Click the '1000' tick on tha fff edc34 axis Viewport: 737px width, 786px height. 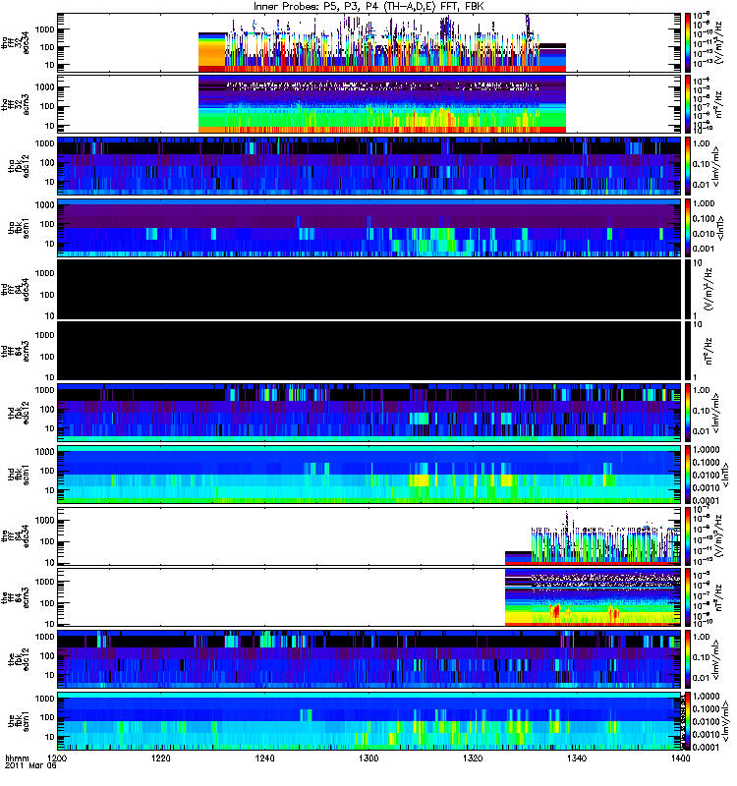(x=45, y=29)
